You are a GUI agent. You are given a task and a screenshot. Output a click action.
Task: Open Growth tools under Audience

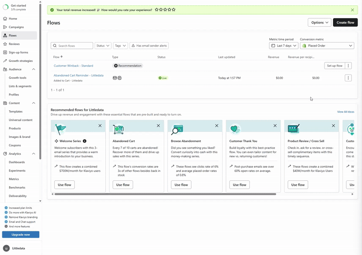18,78
